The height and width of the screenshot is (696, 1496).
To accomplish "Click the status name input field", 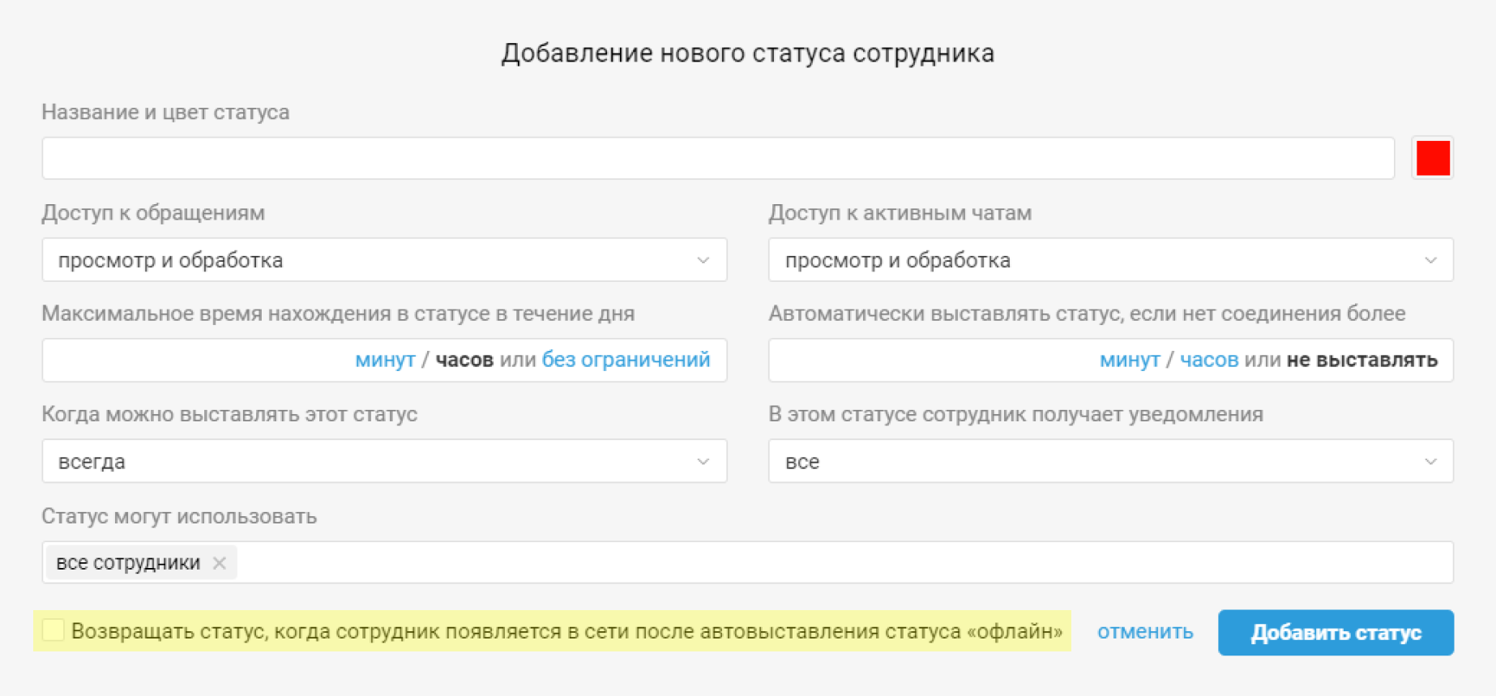I will click(718, 158).
